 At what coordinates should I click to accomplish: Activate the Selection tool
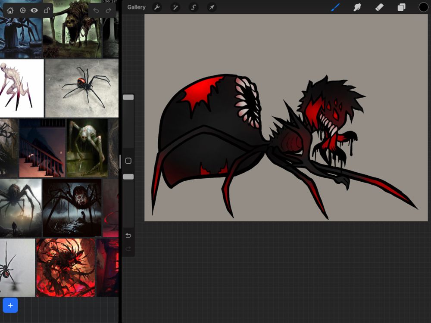194,7
